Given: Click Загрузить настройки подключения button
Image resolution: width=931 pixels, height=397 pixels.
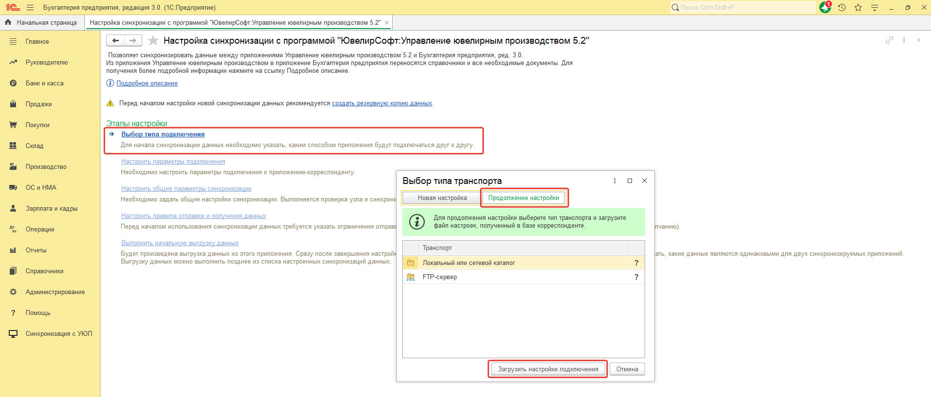Looking at the screenshot, I should (548, 369).
